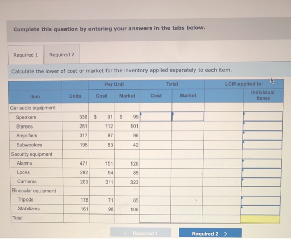
Task: Switch to the Required 1 tab
Action: tap(25, 55)
